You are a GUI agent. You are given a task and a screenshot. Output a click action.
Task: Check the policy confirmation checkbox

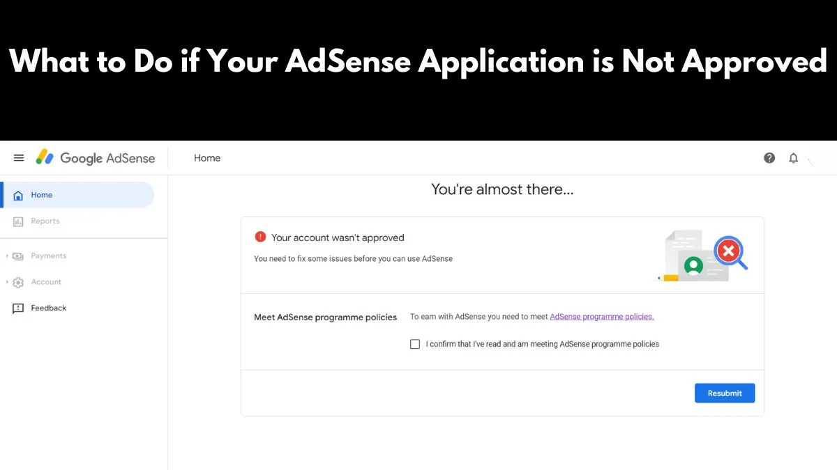[x=415, y=344]
